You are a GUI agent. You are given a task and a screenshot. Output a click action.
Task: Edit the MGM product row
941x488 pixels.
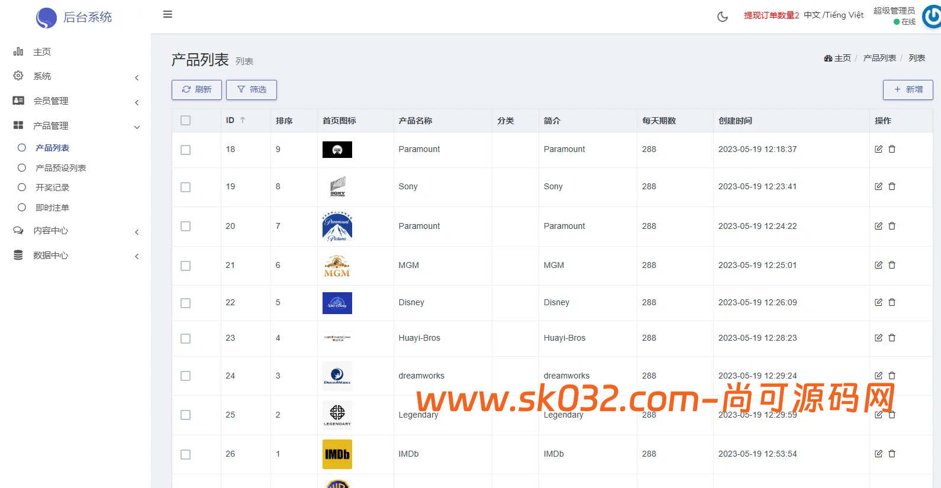click(879, 265)
